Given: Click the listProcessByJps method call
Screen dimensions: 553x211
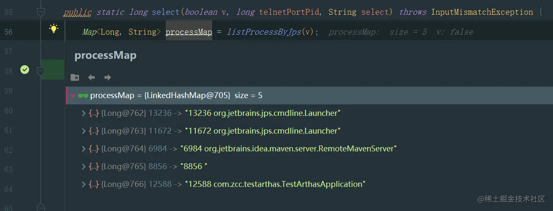Looking at the screenshot, I should point(264,32).
